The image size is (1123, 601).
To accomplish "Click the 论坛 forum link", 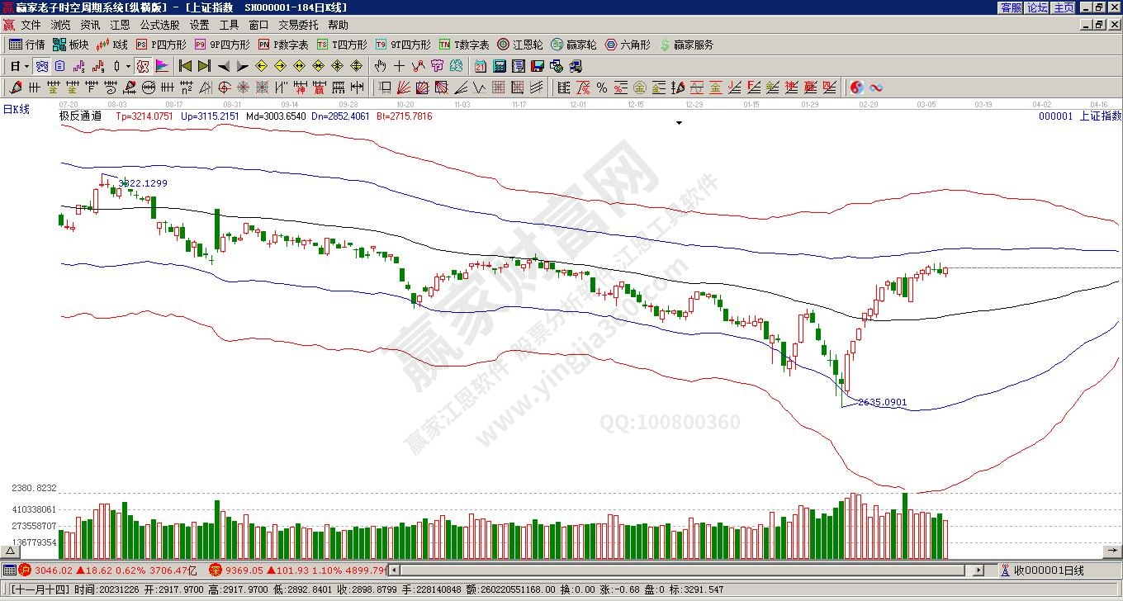I will pyautogui.click(x=1038, y=7).
